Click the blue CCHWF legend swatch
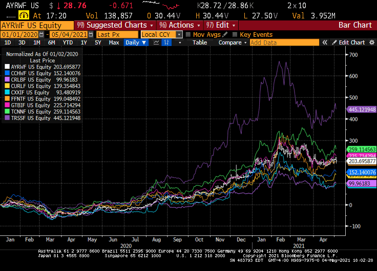The image size is (377, 271). tap(7, 73)
